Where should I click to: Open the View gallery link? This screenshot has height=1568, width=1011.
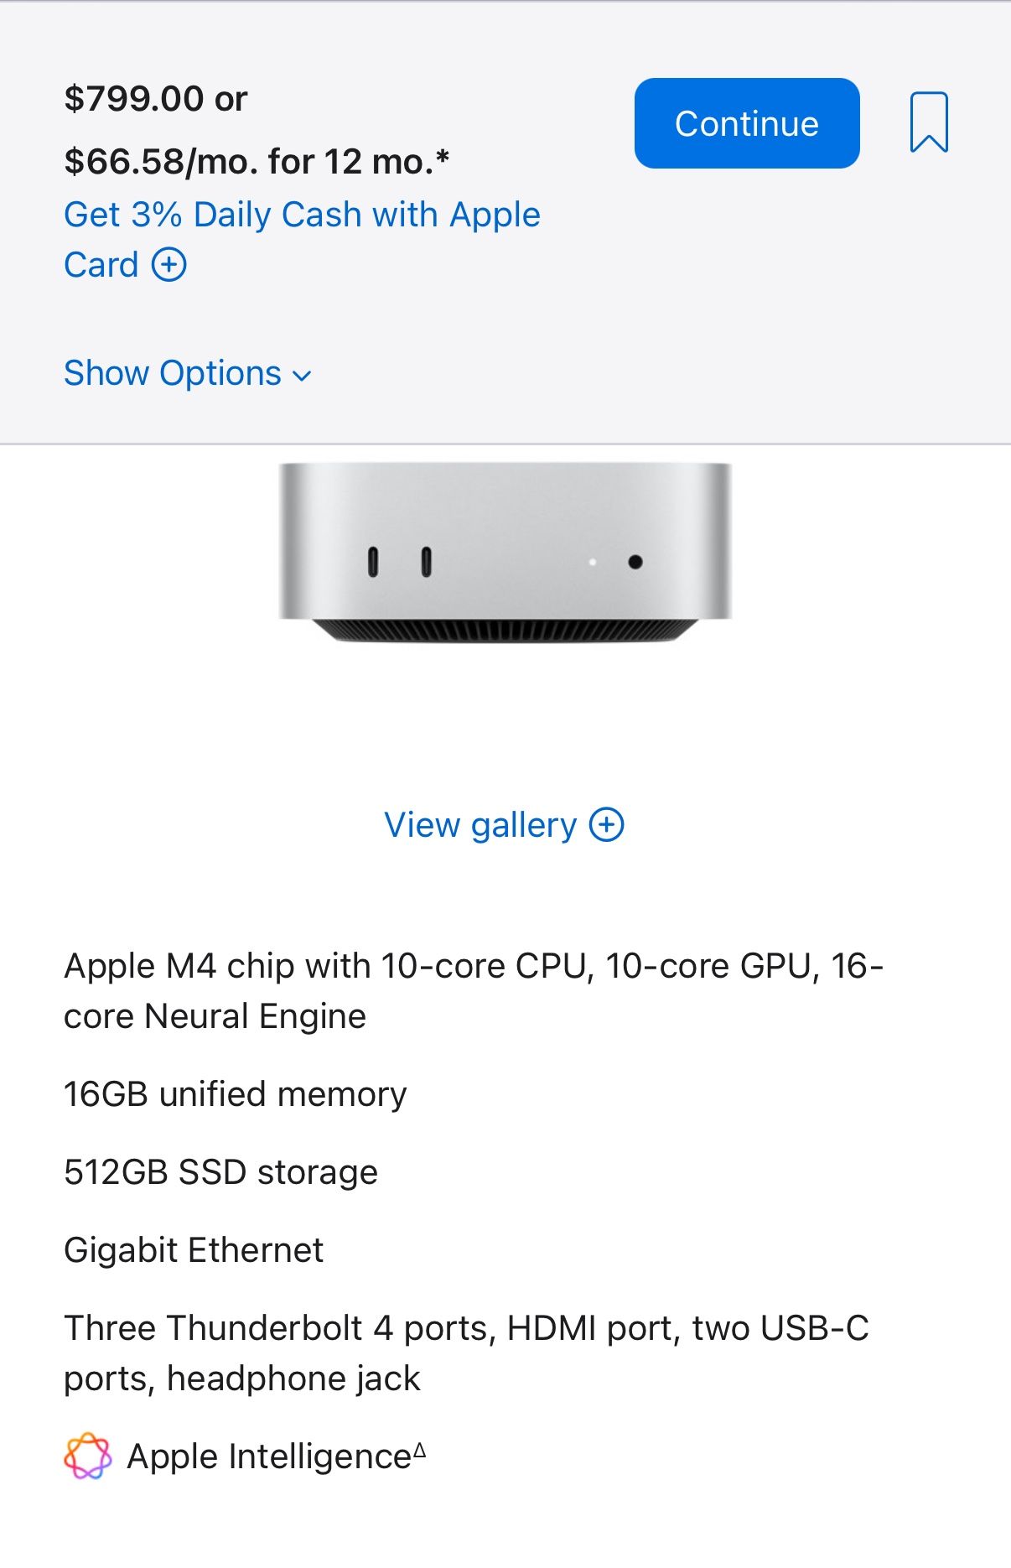click(480, 825)
